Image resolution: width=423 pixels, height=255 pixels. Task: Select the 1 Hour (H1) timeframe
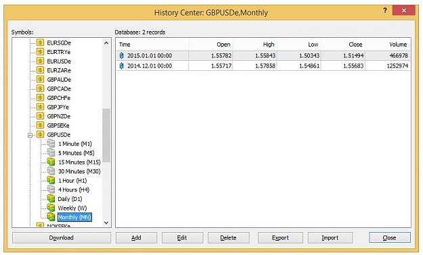point(72,181)
